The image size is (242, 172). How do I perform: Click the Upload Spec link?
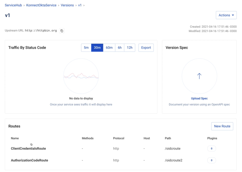tap(199, 98)
